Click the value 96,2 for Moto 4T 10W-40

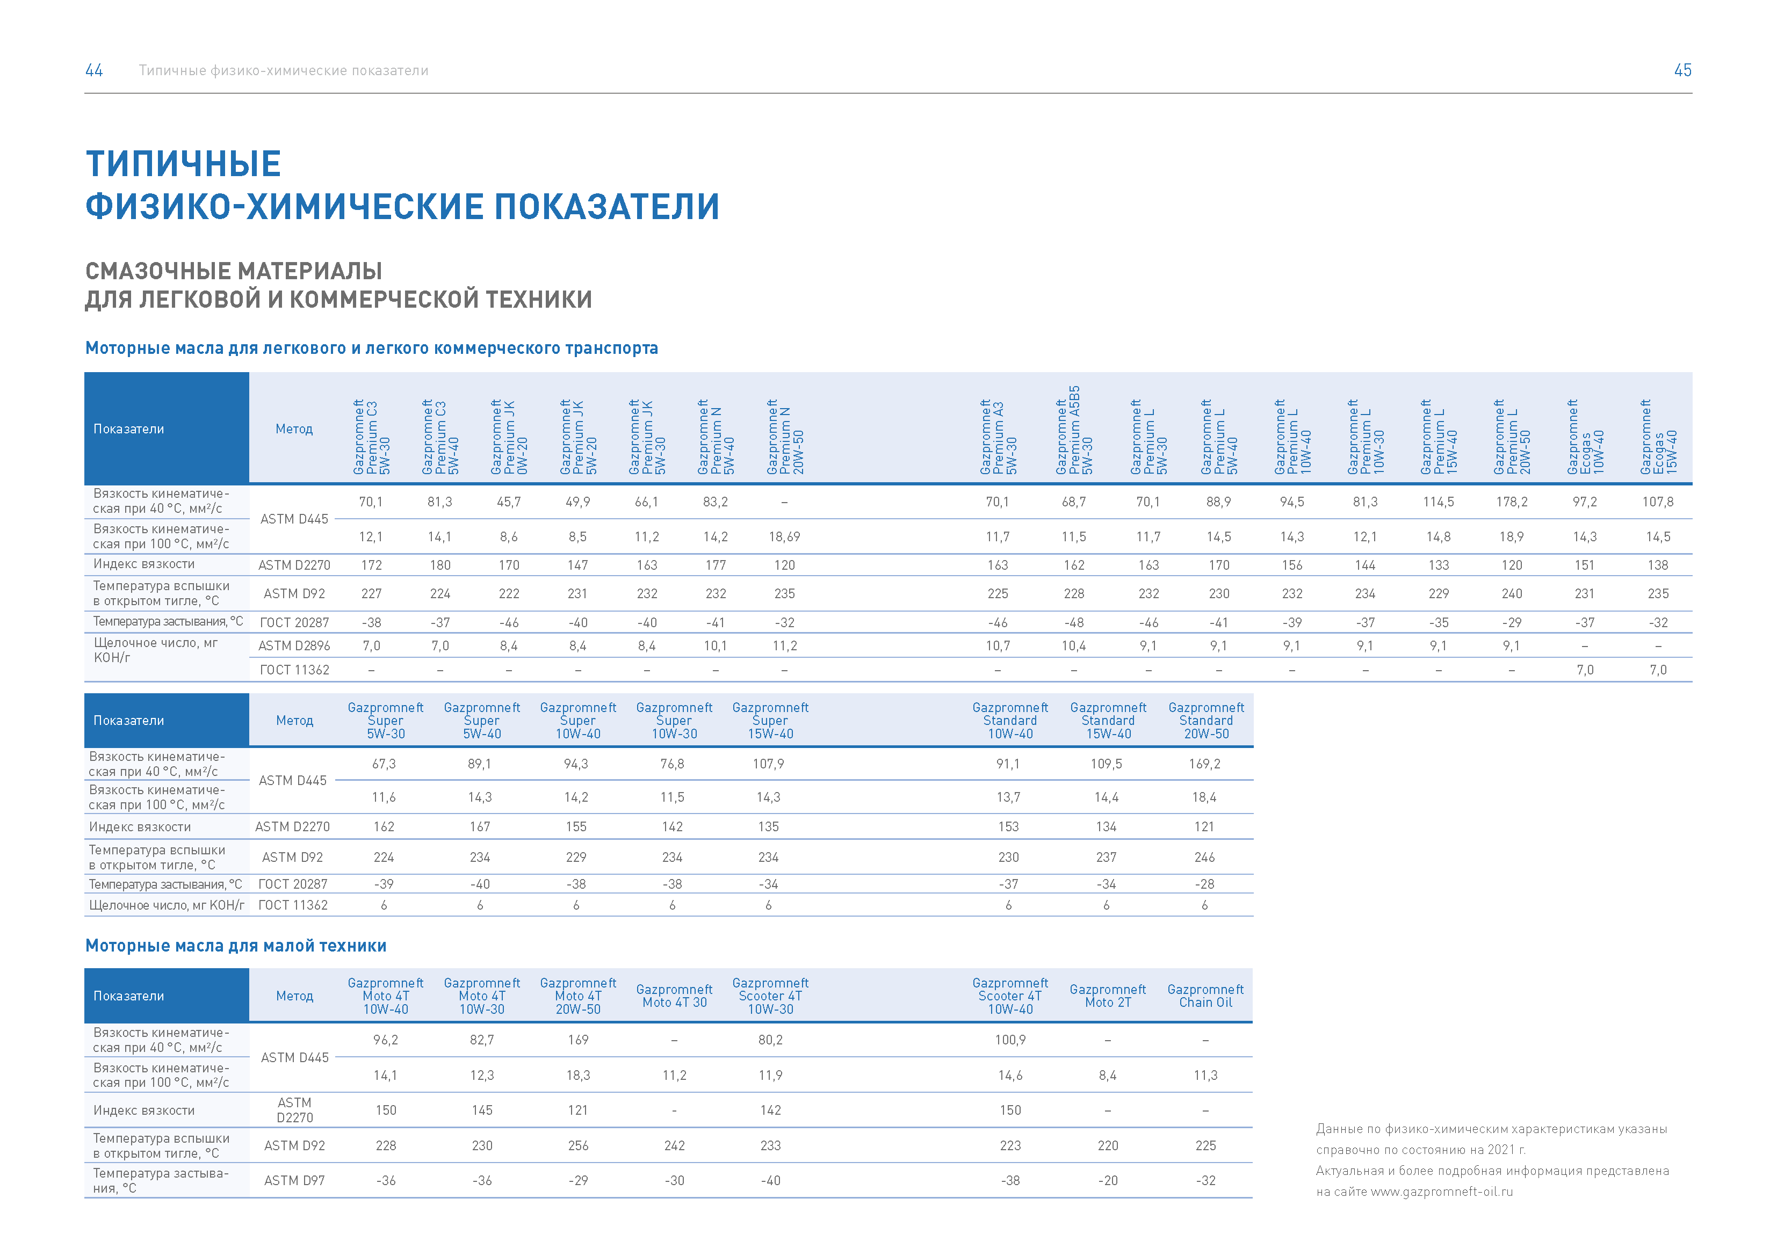(386, 1039)
